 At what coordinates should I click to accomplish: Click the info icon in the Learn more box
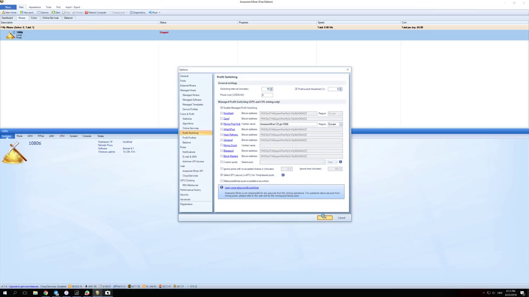tap(222, 188)
